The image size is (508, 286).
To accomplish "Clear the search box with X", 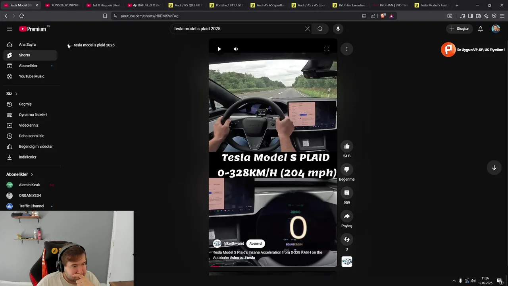I will pos(307,29).
